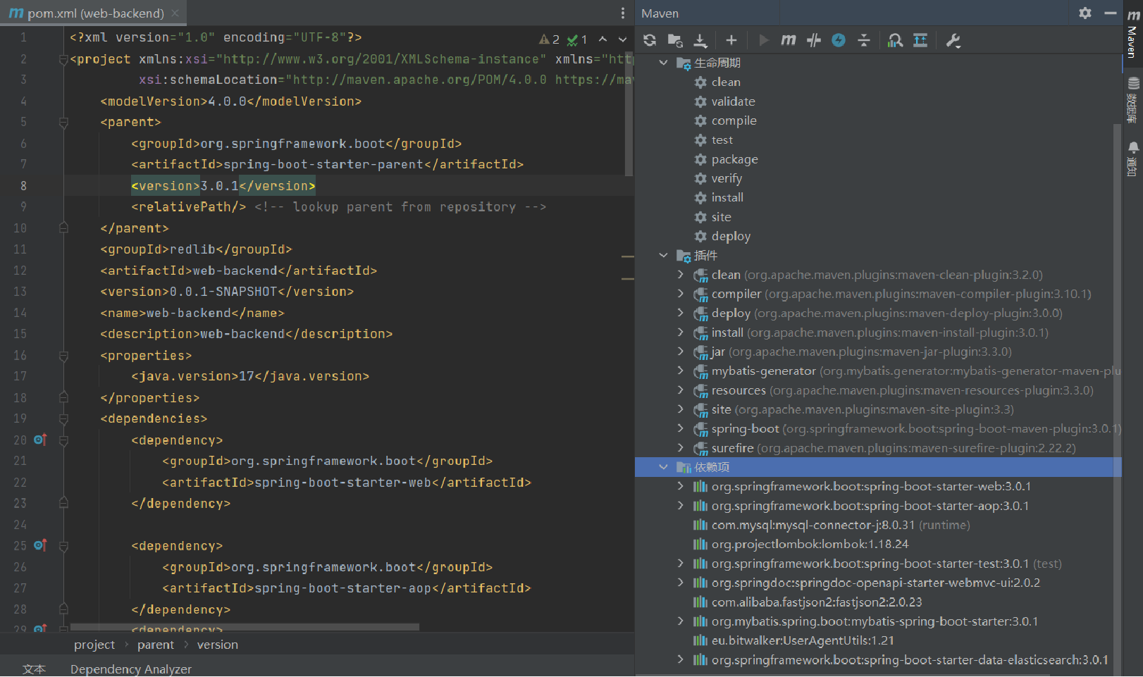Expand spring-boot-starter-web dependency node
1143x677 pixels.
pos(680,486)
